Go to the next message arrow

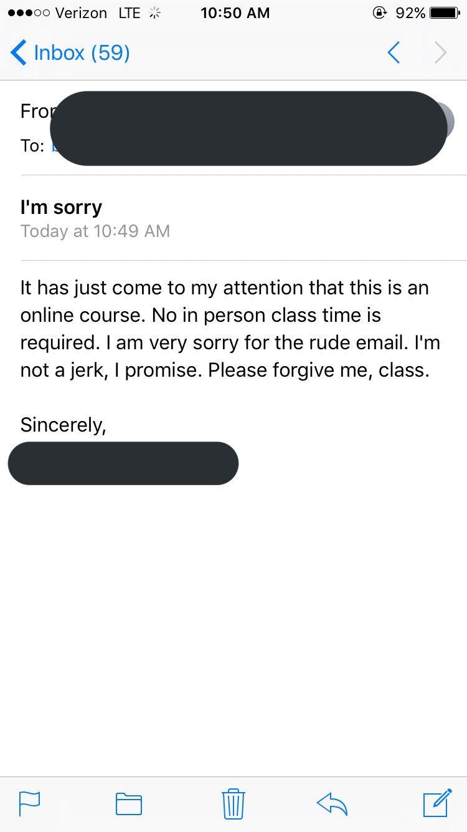click(440, 53)
